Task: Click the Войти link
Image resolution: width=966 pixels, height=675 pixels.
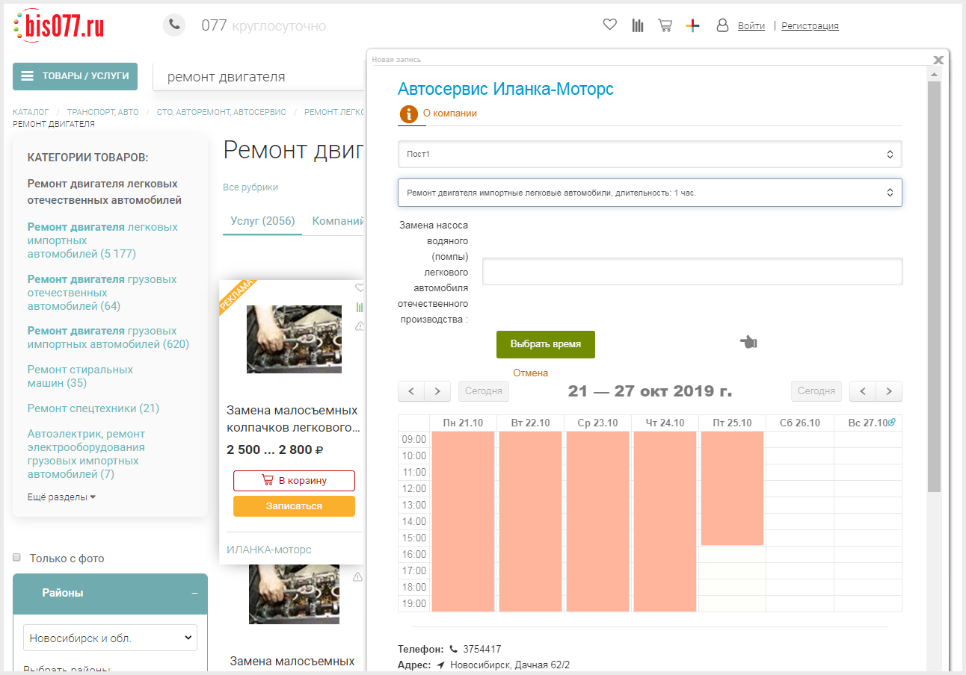Action: click(x=751, y=25)
